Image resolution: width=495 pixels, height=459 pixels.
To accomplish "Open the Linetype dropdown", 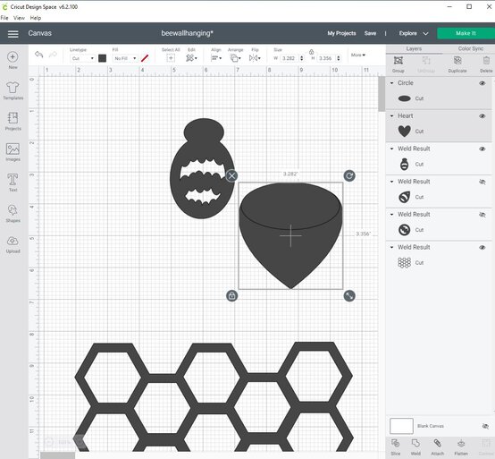I will pyautogui.click(x=82, y=58).
